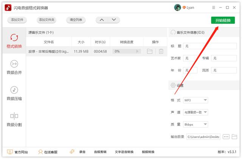Image resolution: width=242 pixels, height=159 pixels.
Task: Click the 年份 year input field
Action: [x=190, y=70]
